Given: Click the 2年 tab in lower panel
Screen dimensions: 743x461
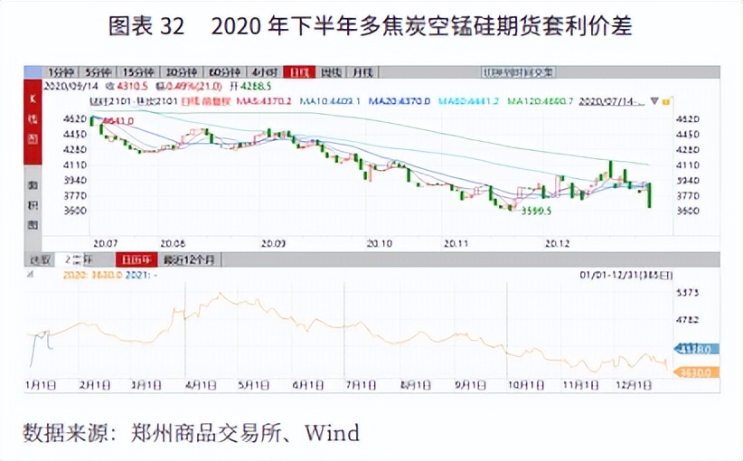Looking at the screenshot, I should (79, 260).
